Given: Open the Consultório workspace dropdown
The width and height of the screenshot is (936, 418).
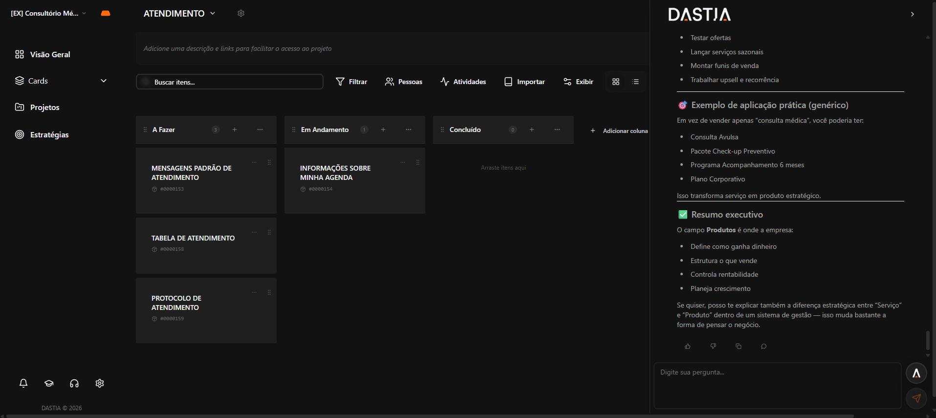Looking at the screenshot, I should 84,13.
